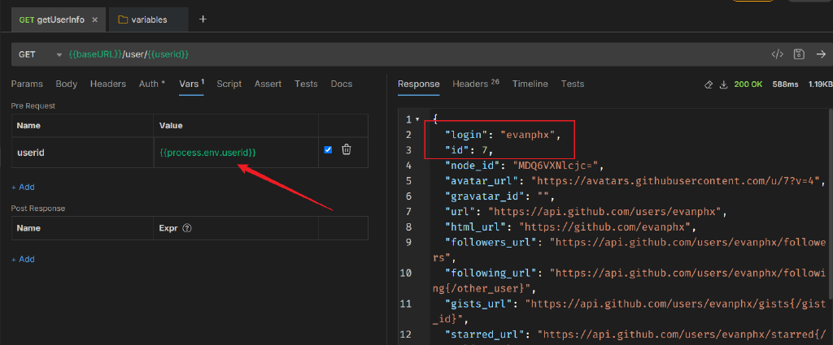Open the Script request tab
833x345 pixels.
tap(229, 84)
